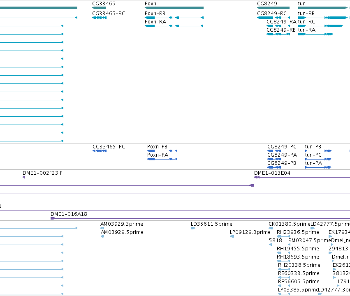Click the teal Poxn gene span bar

coord(174,8)
